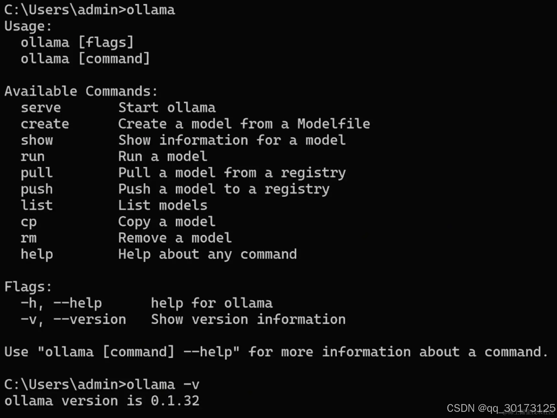This screenshot has height=418, width=557.
Task: Click the 'list' command entry
Action: tap(37, 205)
